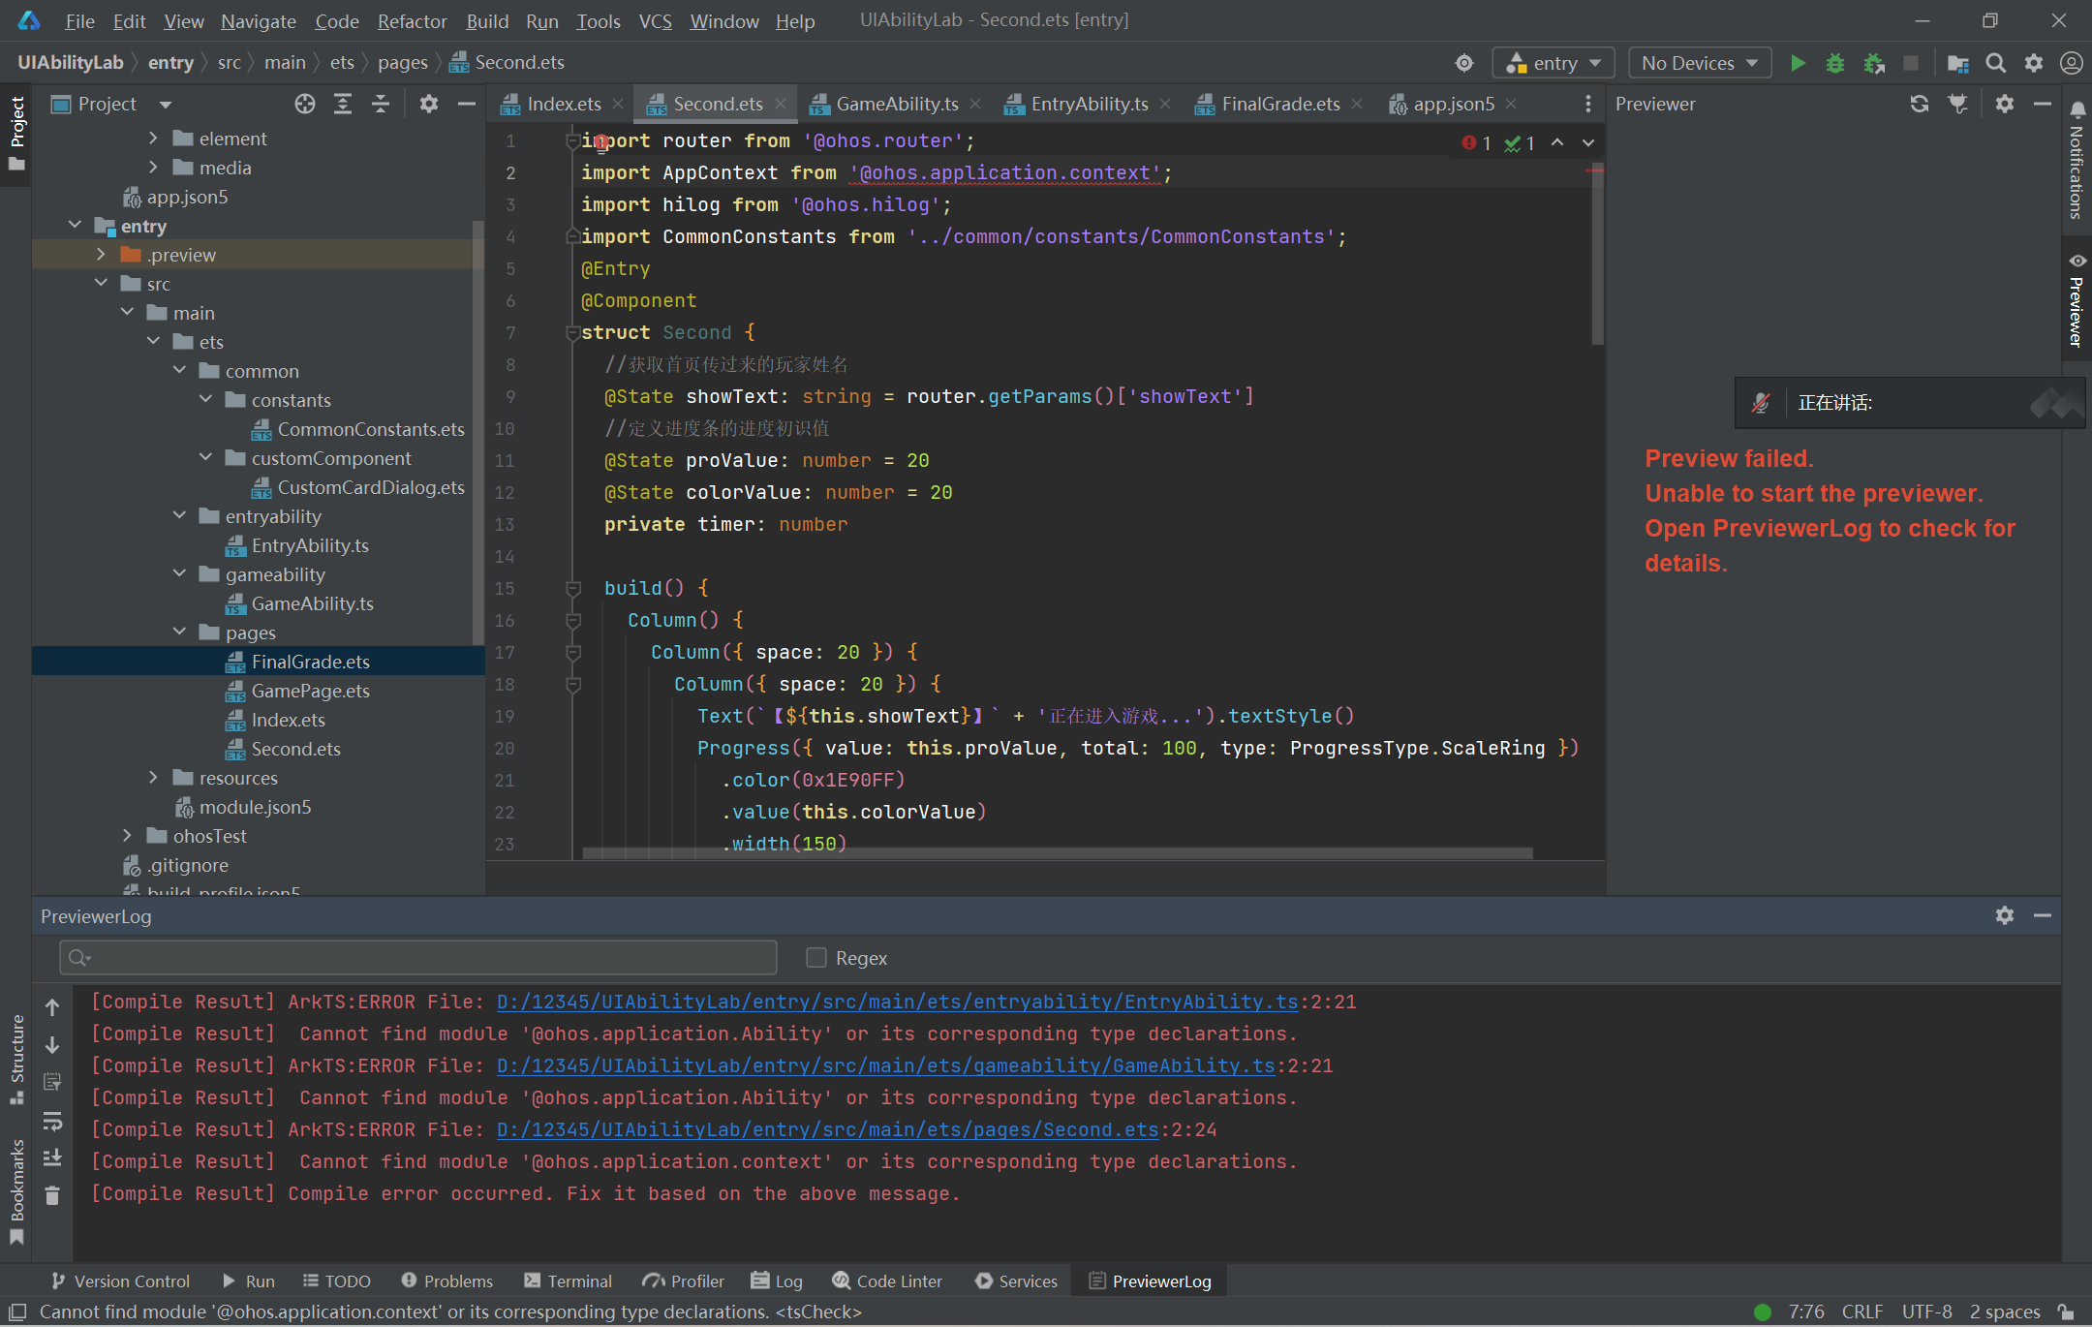Open the entry run configuration dropdown

click(x=1554, y=63)
